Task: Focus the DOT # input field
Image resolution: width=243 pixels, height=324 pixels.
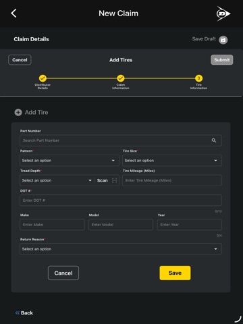Action: [121, 200]
